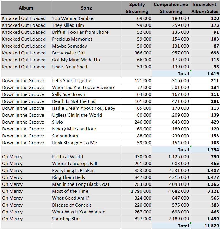This screenshot has height=229, width=220.
Task: Click comprehensive streaming value 4 682 000
Action: pos(171,191)
